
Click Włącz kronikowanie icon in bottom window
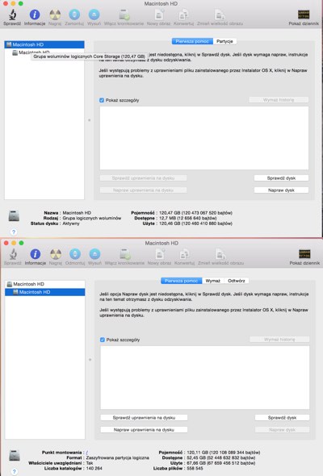(124, 254)
